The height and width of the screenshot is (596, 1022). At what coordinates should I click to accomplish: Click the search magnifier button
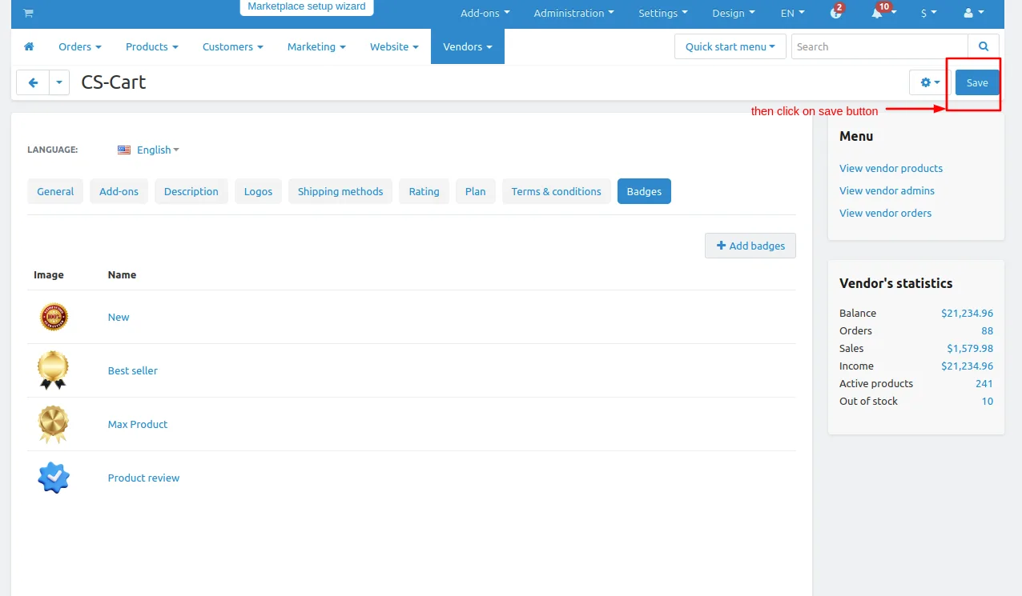click(984, 46)
